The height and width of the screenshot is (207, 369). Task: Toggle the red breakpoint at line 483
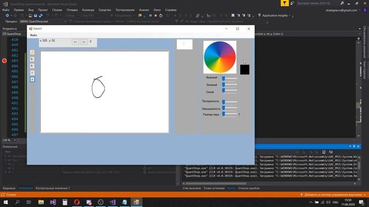coord(4,61)
